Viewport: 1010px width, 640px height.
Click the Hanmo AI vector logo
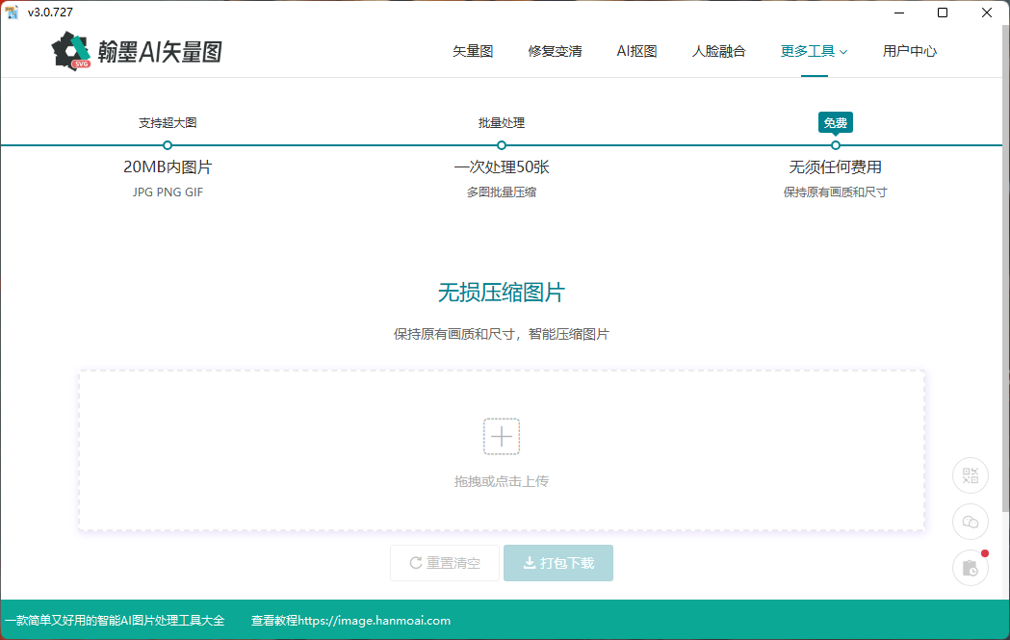point(137,51)
